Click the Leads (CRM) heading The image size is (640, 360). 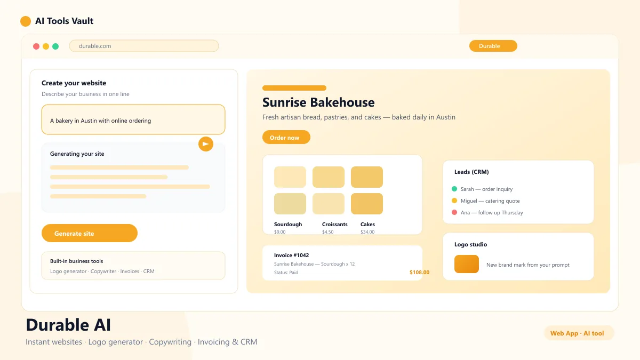coord(471,172)
